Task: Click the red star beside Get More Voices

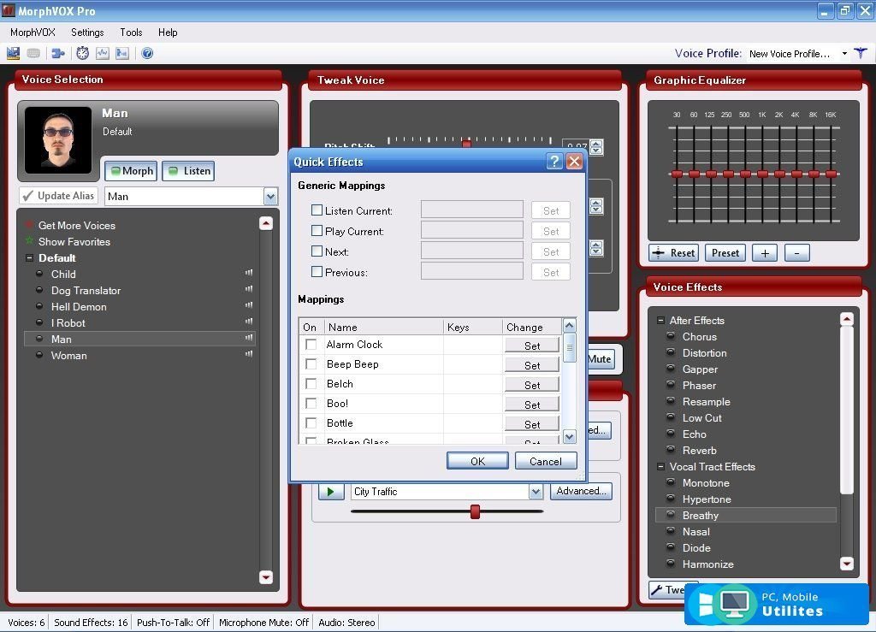Action: click(29, 225)
